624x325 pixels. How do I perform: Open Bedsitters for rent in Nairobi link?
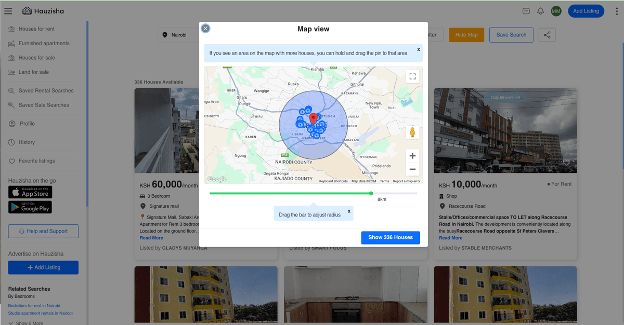[34, 306]
